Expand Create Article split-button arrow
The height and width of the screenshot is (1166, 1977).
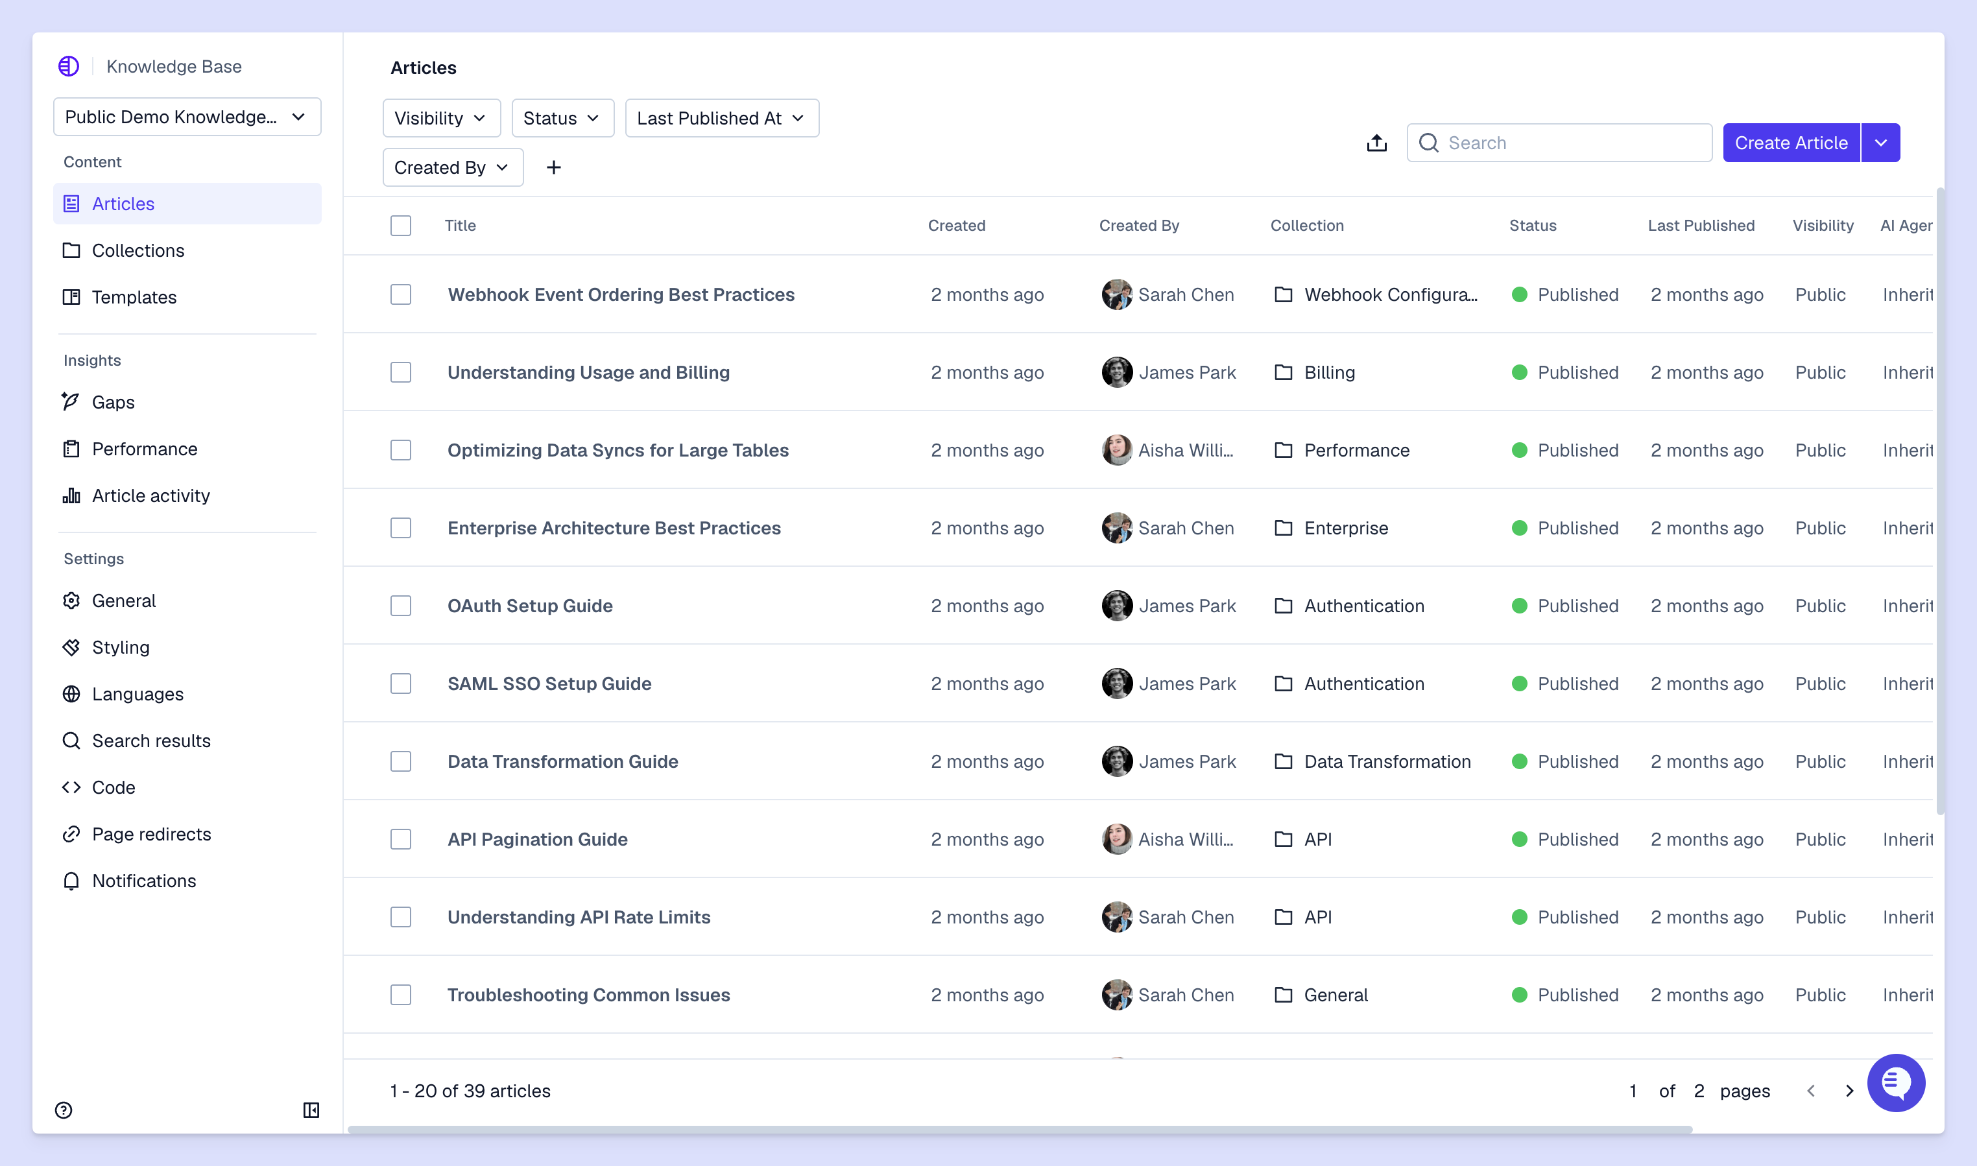click(x=1880, y=143)
